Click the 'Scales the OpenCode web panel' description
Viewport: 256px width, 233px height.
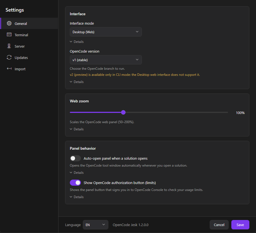pos(102,122)
